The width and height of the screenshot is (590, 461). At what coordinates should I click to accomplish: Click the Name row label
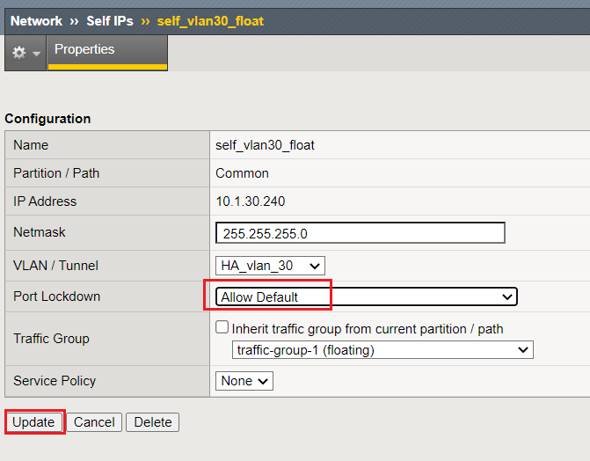point(31,145)
